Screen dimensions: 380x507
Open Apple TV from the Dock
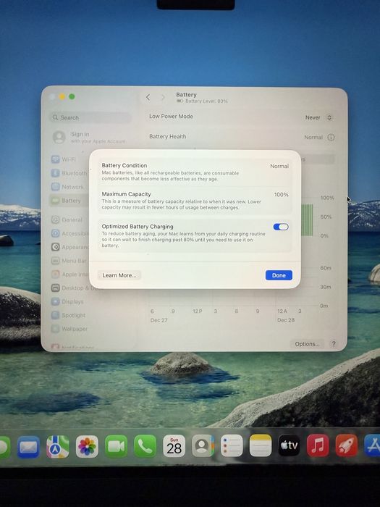(x=290, y=445)
